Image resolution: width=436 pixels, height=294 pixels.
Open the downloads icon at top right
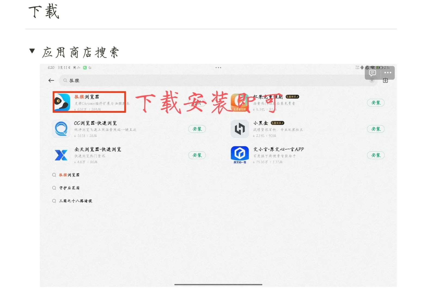[385, 80]
